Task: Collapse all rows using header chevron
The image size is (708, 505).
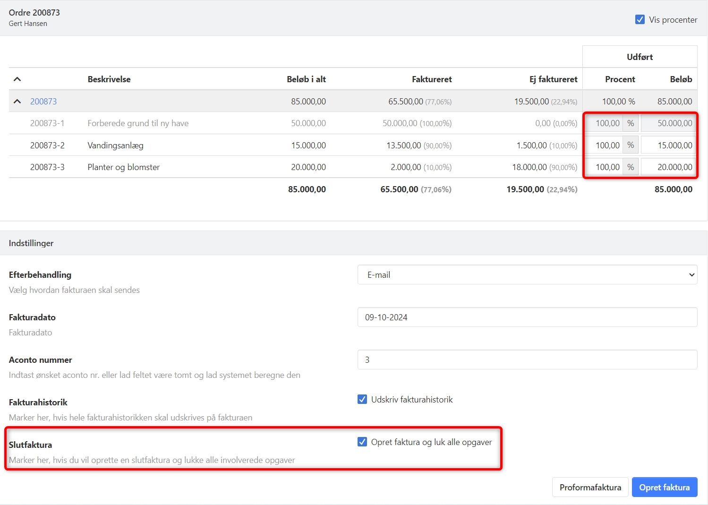Action: tap(17, 79)
